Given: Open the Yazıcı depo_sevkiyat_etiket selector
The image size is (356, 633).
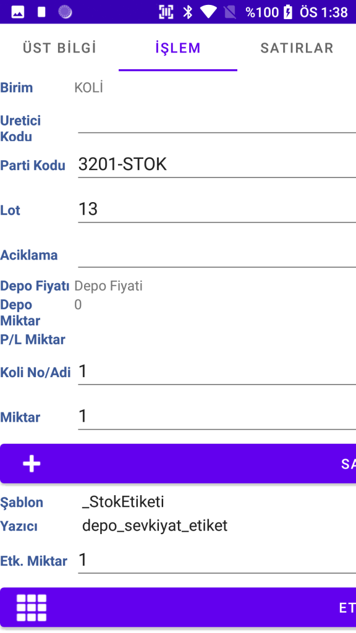Looking at the screenshot, I should [218, 525].
